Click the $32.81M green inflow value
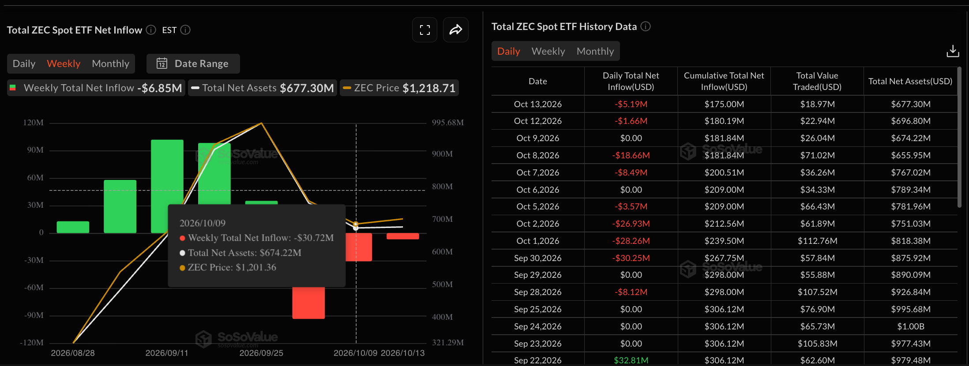 click(x=631, y=360)
